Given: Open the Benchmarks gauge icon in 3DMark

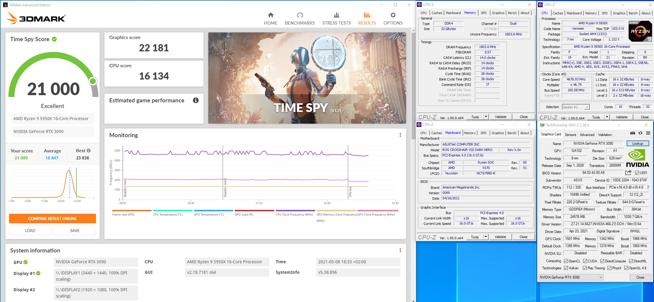Looking at the screenshot, I should pyautogui.click(x=300, y=15).
